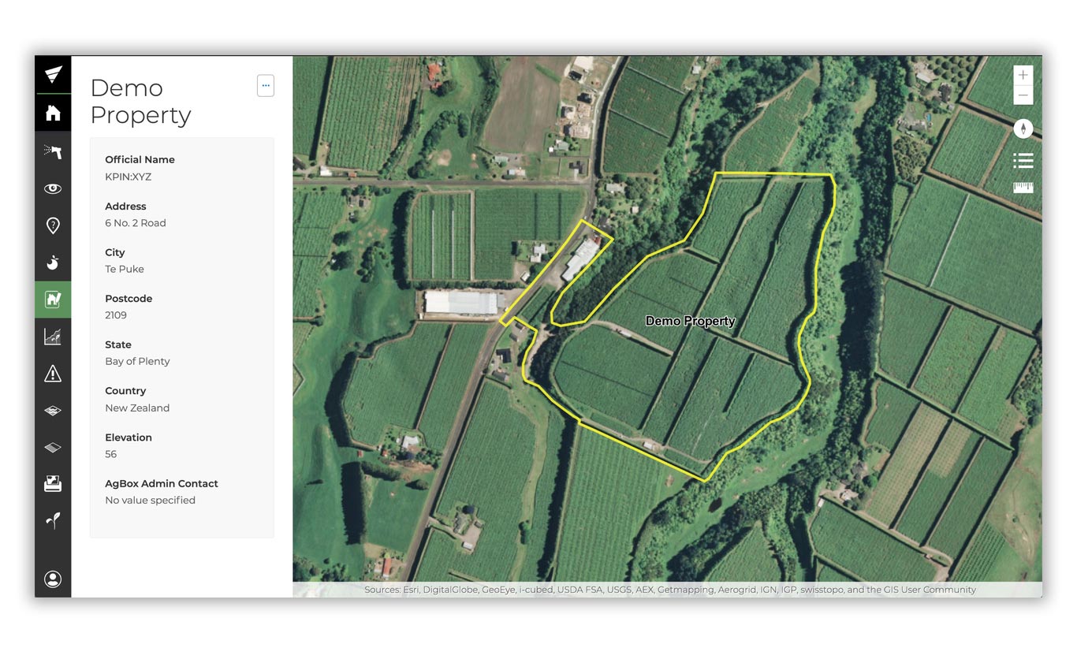Click the eye icon in sidebar

[53, 188]
